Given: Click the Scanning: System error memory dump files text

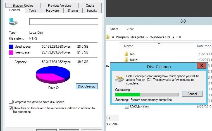Looking at the screenshot, I should click(144, 100).
